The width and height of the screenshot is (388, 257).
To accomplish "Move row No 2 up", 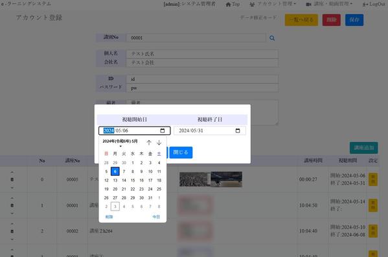I will (x=12, y=224).
